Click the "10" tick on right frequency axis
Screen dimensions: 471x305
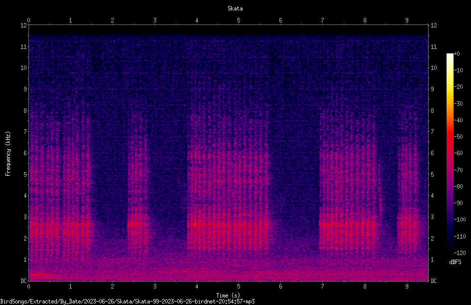coord(434,68)
